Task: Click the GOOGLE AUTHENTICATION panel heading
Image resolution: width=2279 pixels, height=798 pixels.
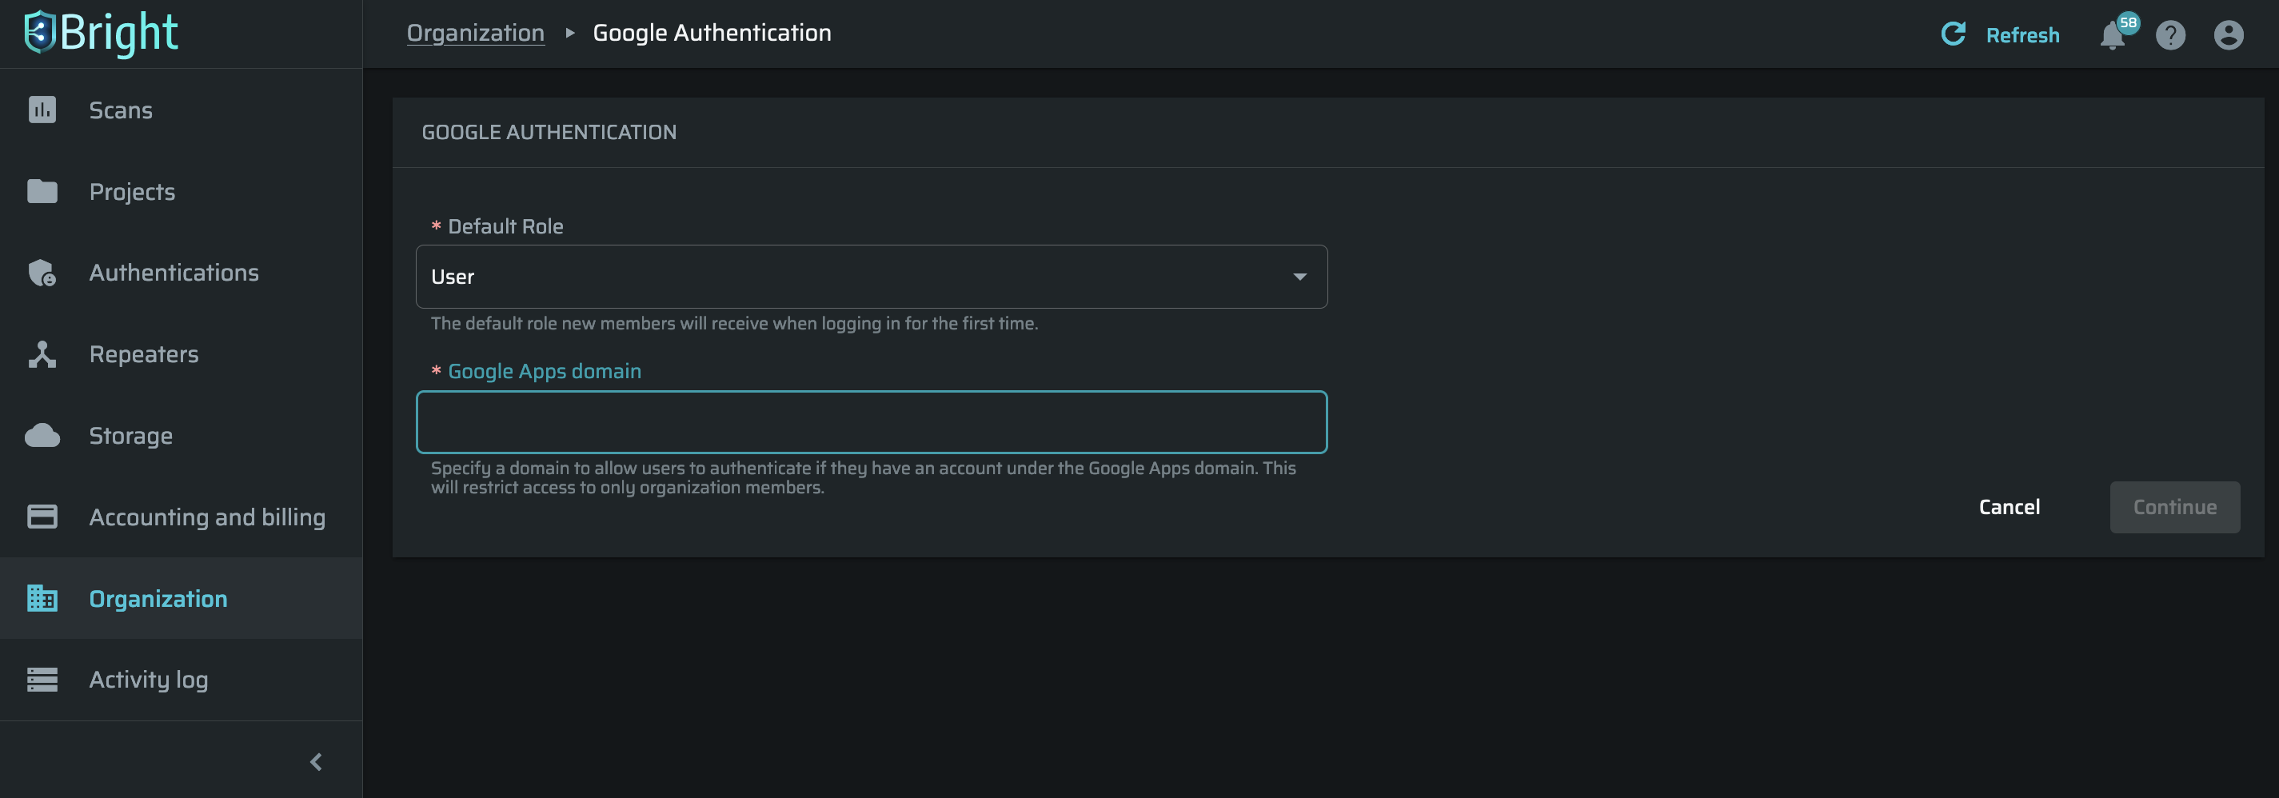Action: pos(549,132)
